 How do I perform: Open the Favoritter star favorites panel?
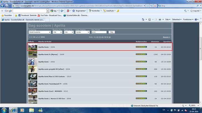pyautogui.click(x=7, y=15)
